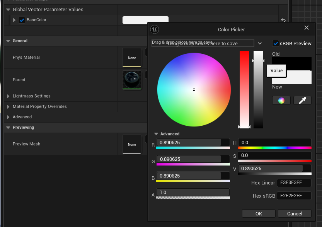The image size is (322, 227).
Task: Confirm the color with OK
Action: pyautogui.click(x=259, y=213)
